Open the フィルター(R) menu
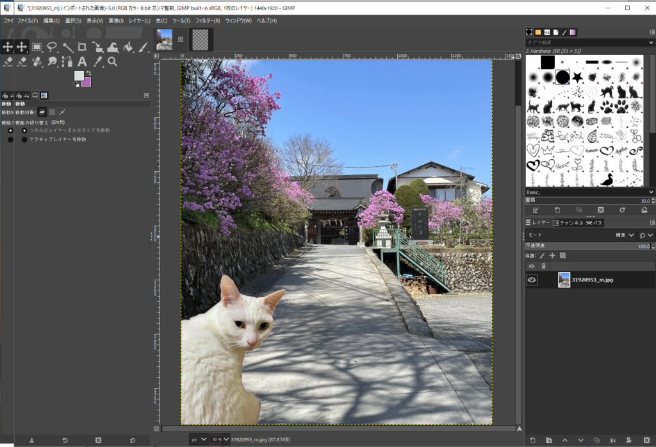The image size is (656, 447). (x=208, y=21)
